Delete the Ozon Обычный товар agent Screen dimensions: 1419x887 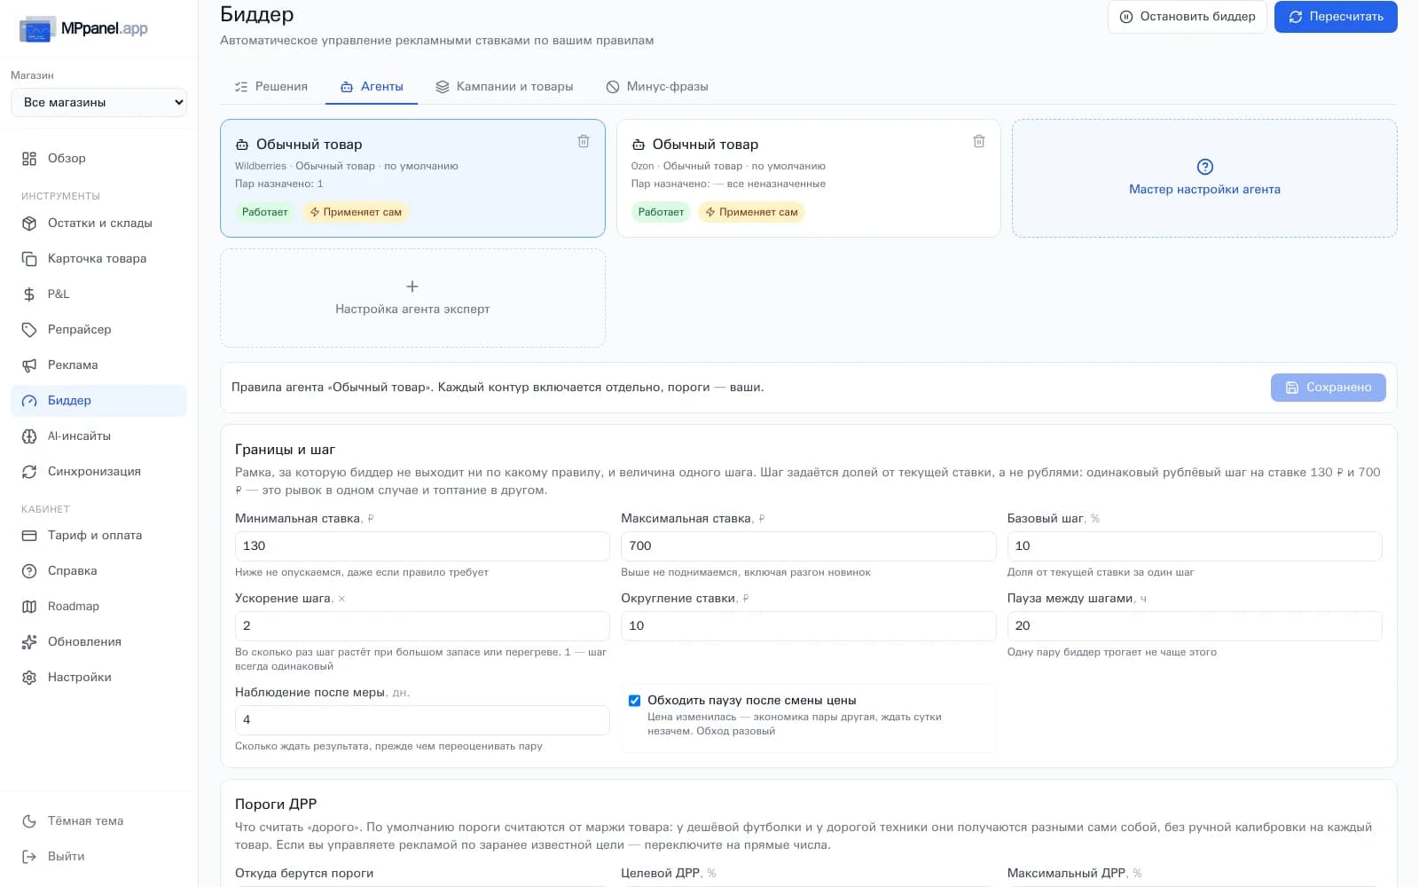pos(979,141)
